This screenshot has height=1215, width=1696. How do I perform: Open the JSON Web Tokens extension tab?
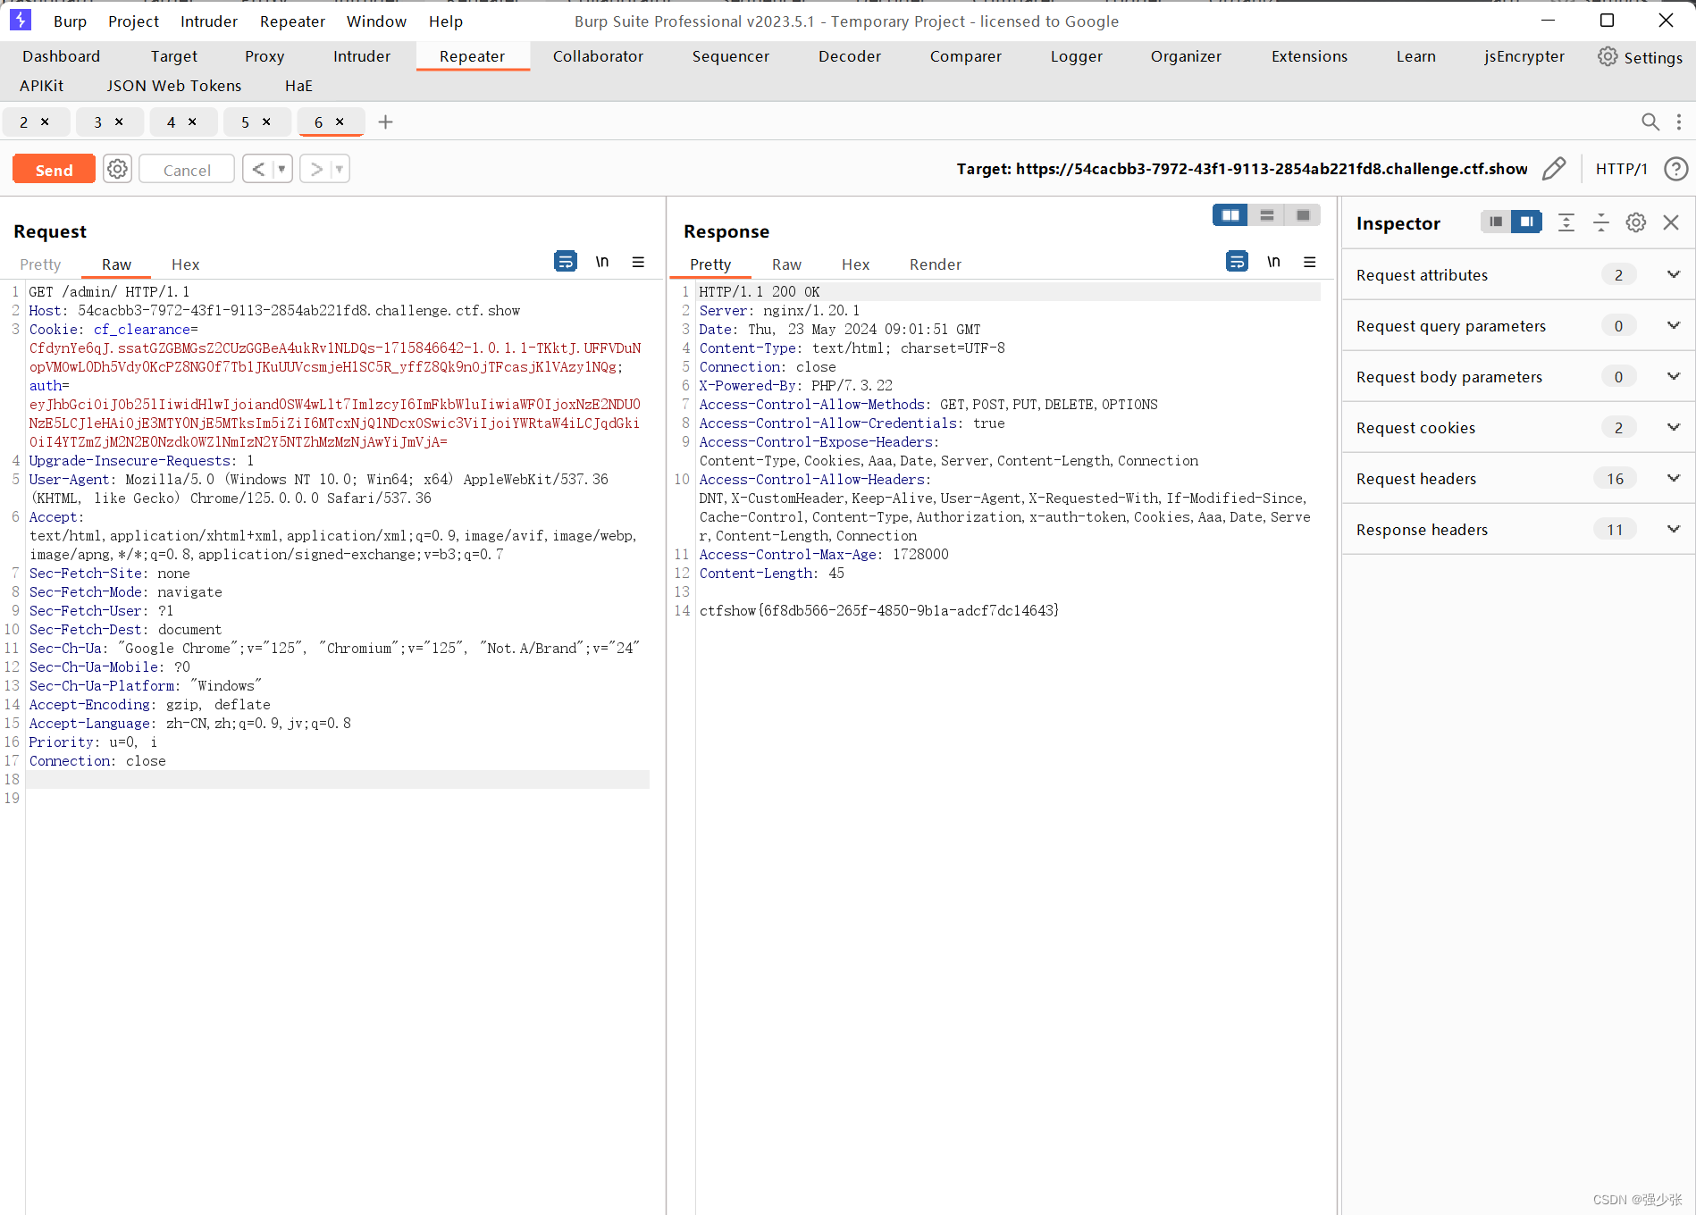coord(174,86)
